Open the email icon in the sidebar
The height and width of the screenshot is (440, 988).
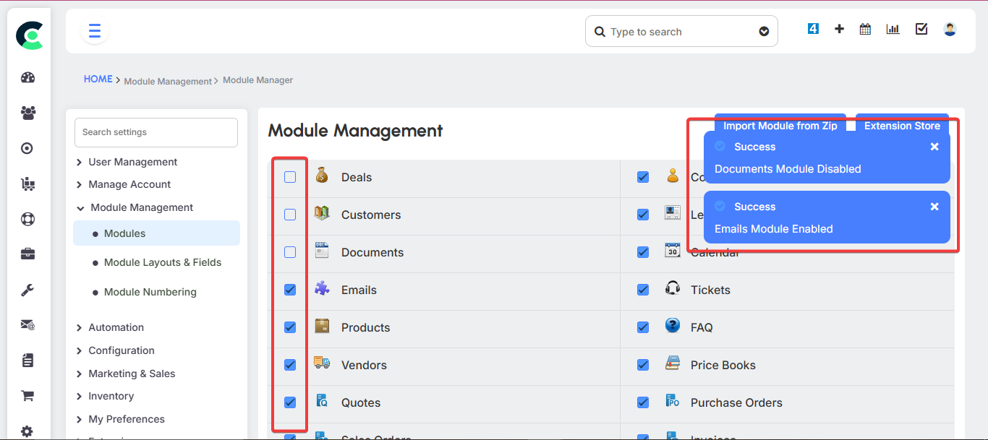point(27,324)
